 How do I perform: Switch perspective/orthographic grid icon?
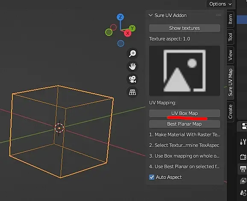[x=132, y=92]
